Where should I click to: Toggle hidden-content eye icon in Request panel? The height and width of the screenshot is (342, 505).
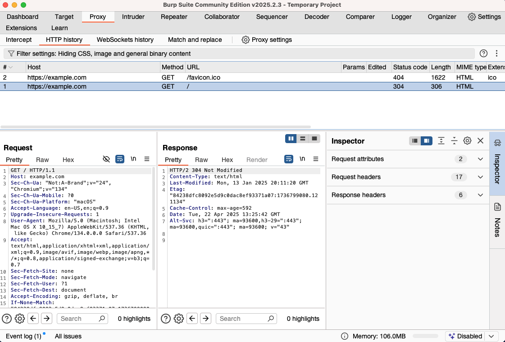point(106,159)
